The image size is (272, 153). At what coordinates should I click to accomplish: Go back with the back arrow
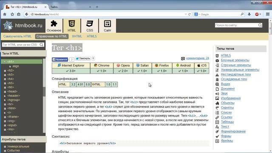pyautogui.click(x=26, y=14)
